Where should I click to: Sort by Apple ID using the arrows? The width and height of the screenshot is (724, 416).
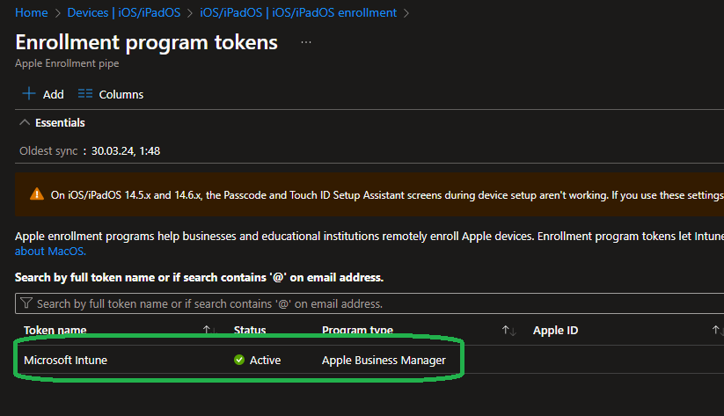pos(716,331)
